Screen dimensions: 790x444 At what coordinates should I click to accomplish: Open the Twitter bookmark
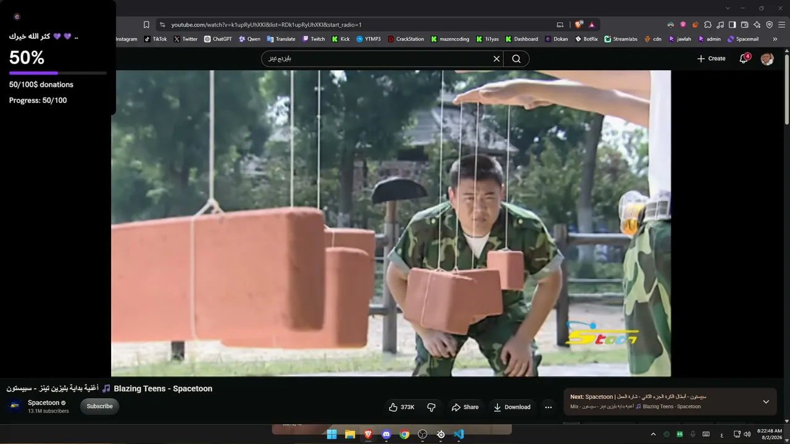(186, 39)
